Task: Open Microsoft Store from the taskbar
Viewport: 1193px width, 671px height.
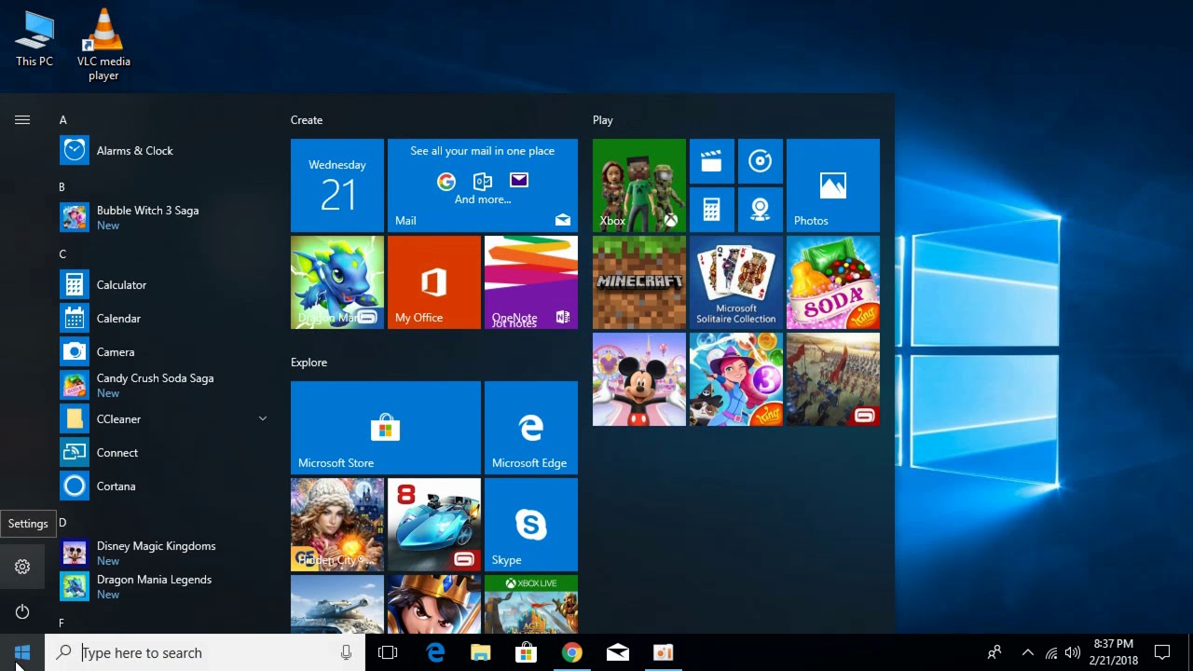Action: pos(527,652)
